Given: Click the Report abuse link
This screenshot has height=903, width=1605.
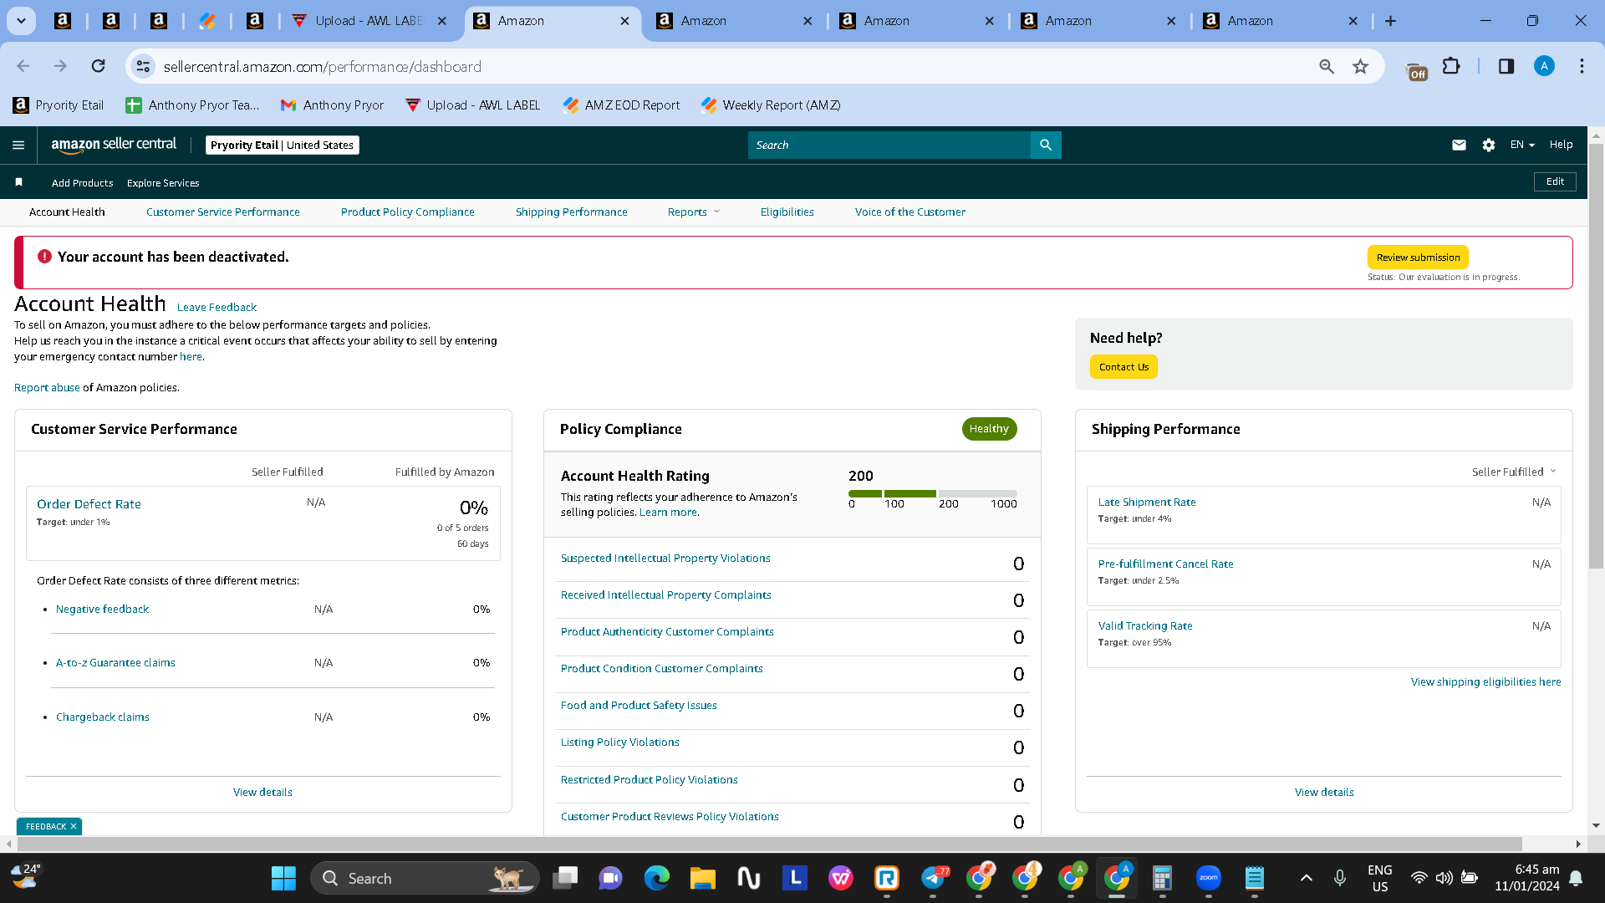Looking at the screenshot, I should 47,387.
